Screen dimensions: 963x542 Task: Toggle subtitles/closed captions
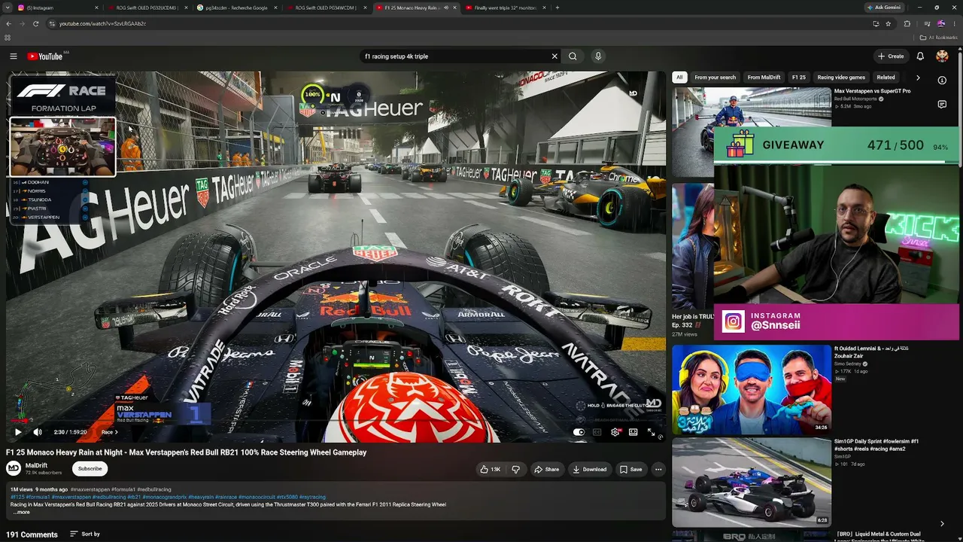tap(597, 432)
